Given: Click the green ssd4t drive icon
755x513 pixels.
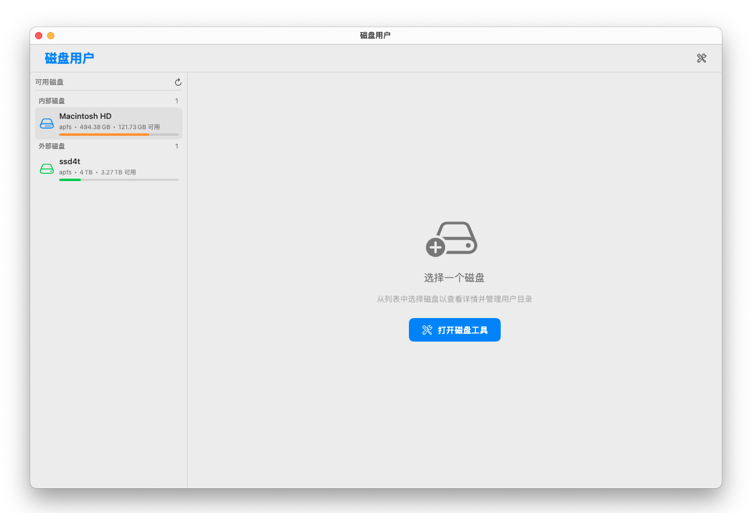Looking at the screenshot, I should click(47, 168).
